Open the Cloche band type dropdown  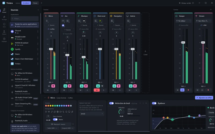pyautogui.click(x=211, y=112)
